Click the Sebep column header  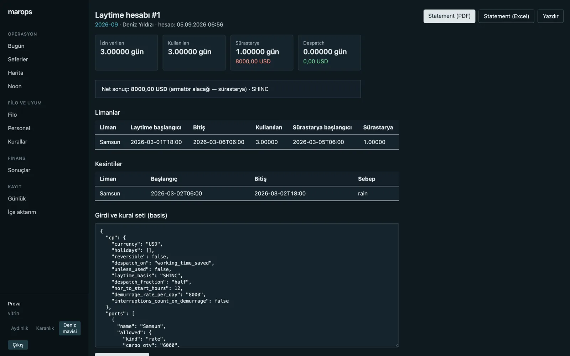(x=367, y=179)
